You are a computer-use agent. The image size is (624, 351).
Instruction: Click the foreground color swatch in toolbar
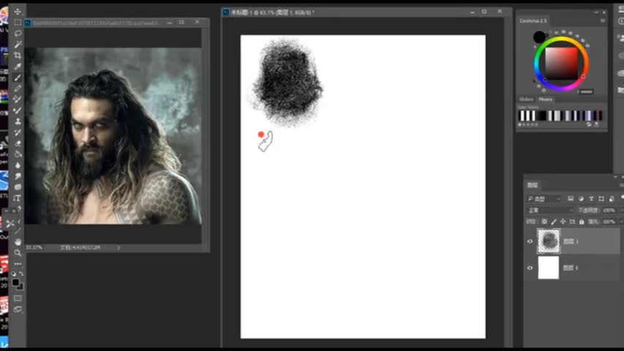[15, 282]
